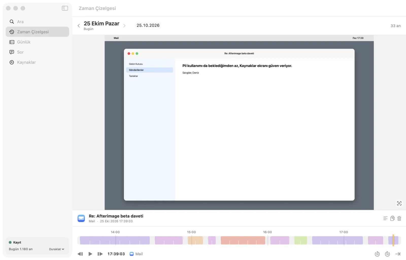Open Kaynaklar from the sidebar

coord(37,62)
